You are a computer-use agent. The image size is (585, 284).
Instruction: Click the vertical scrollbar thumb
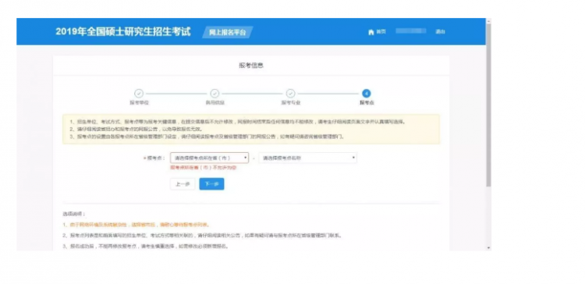point(488,105)
